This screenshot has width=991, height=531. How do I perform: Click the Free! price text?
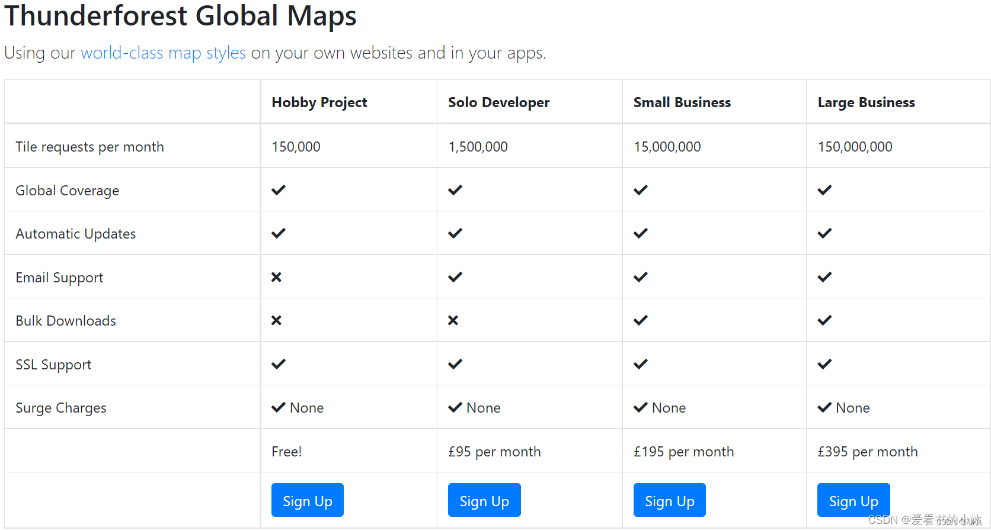[x=287, y=452]
